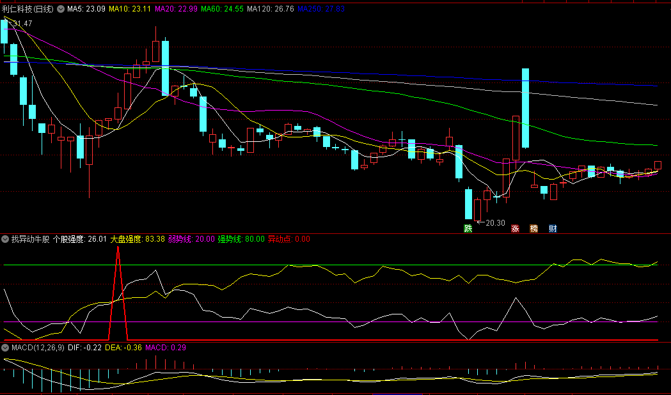This screenshot has width=671, height=395.
Task: Click the 异动点: 0.00 label
Action: click(289, 239)
